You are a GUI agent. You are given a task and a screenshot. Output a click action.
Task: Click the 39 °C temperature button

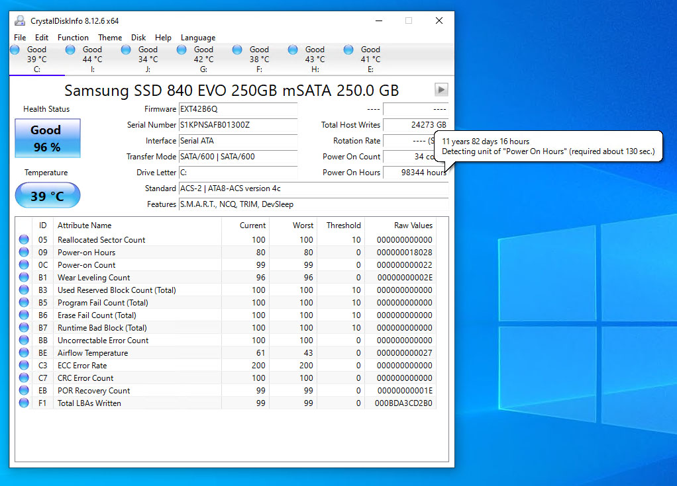pyautogui.click(x=47, y=196)
